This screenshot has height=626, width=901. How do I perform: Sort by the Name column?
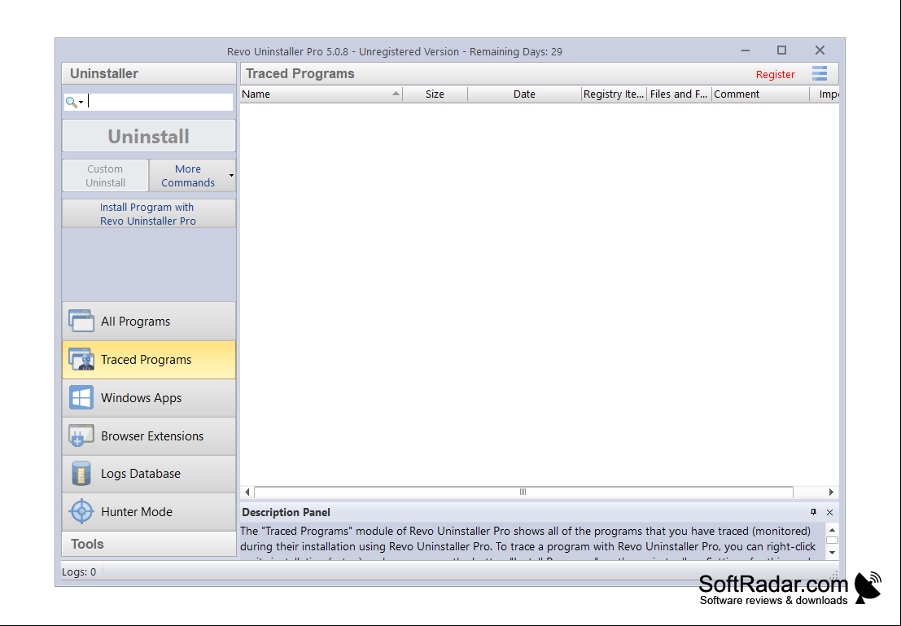321,94
